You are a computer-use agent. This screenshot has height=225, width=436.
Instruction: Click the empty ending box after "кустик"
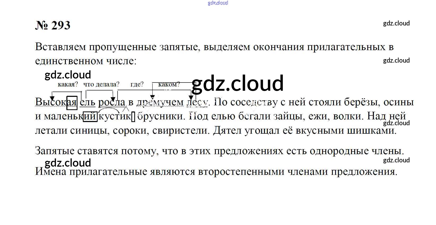[x=133, y=117]
